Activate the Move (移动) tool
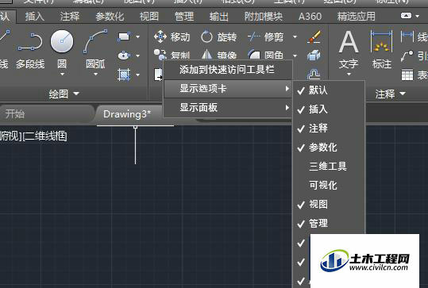This screenshot has width=428, height=288. 172,36
